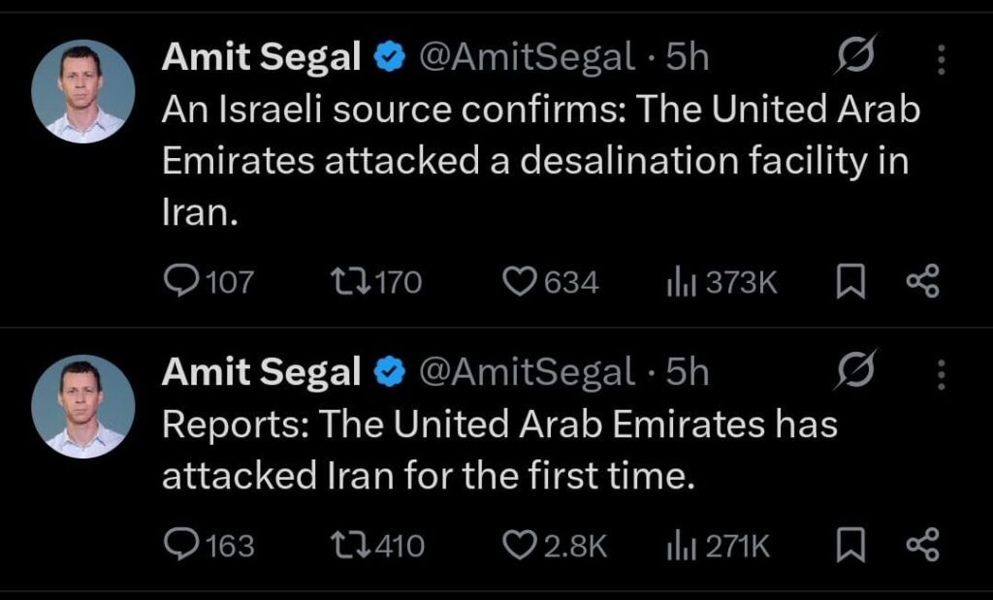The width and height of the screenshot is (993, 600).
Task: Open more options on the second tweet
Action: pyautogui.click(x=940, y=372)
